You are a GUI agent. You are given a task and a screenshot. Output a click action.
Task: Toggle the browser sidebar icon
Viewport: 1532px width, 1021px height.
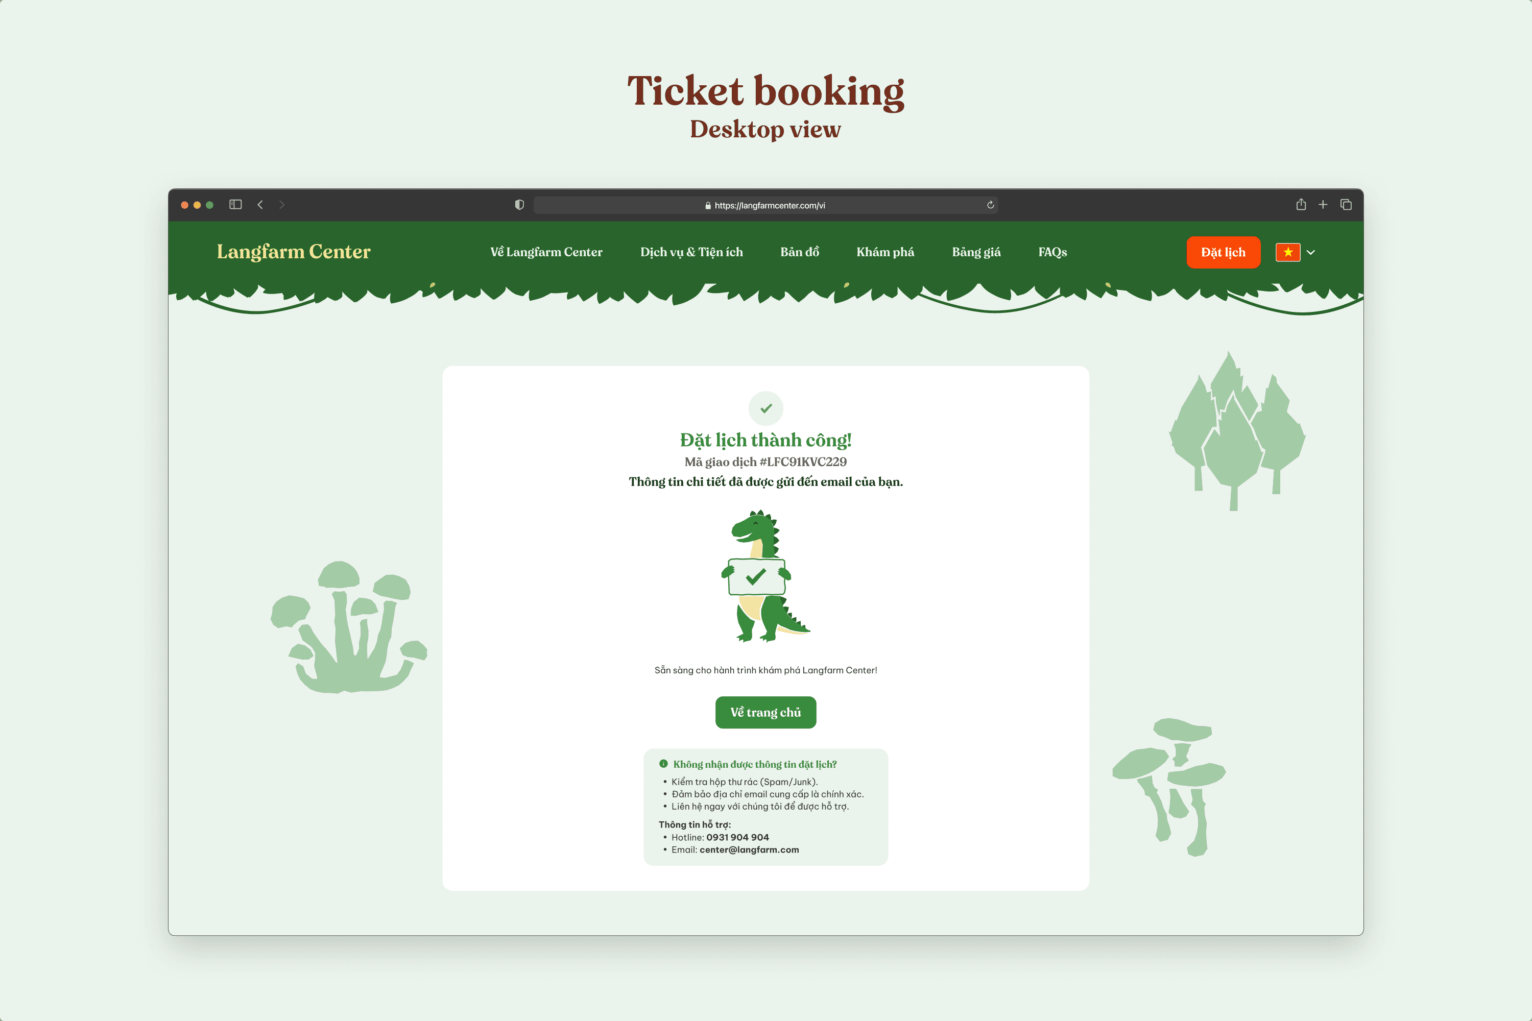click(236, 205)
